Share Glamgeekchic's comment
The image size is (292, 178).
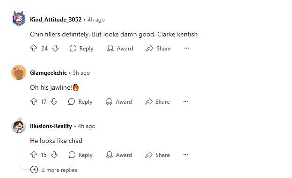(158, 101)
